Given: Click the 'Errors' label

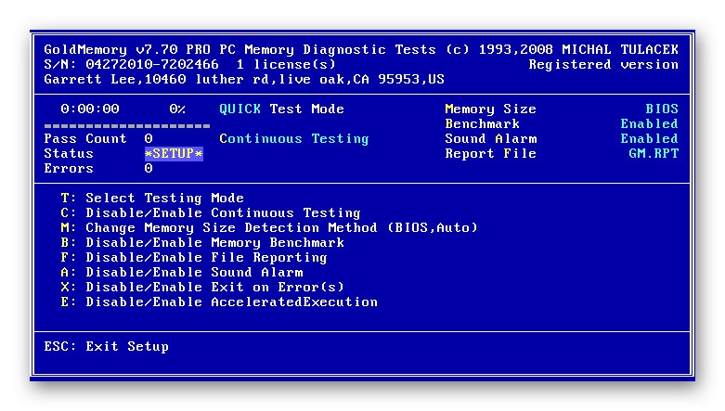Looking at the screenshot, I should click(x=69, y=168).
